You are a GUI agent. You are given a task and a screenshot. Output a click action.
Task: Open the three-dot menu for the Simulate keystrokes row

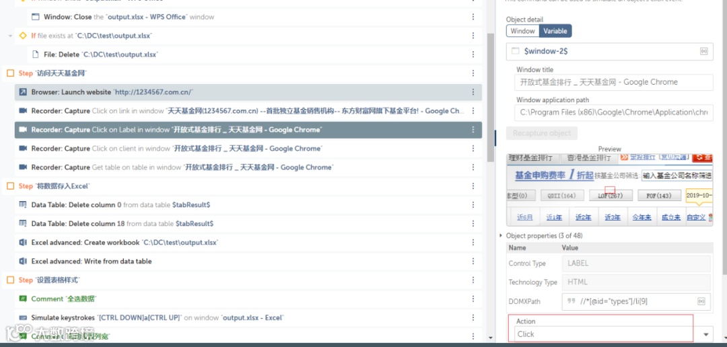coord(473,318)
